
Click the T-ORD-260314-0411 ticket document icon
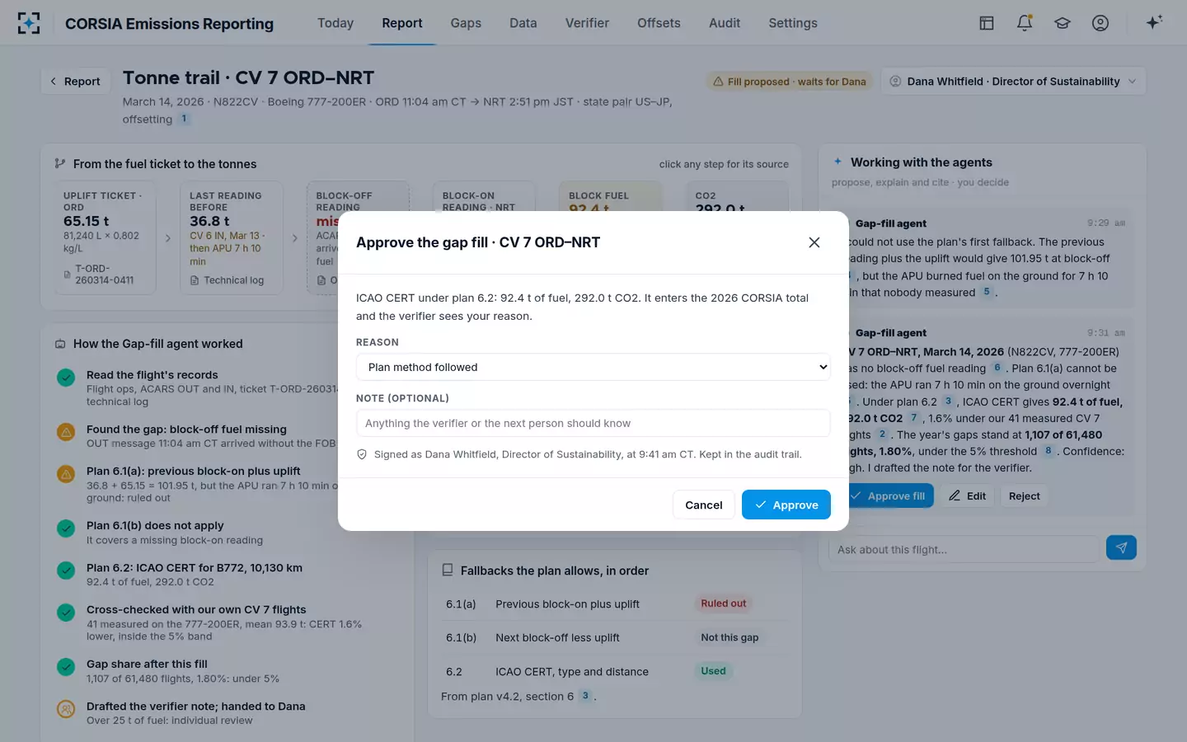pos(67,275)
